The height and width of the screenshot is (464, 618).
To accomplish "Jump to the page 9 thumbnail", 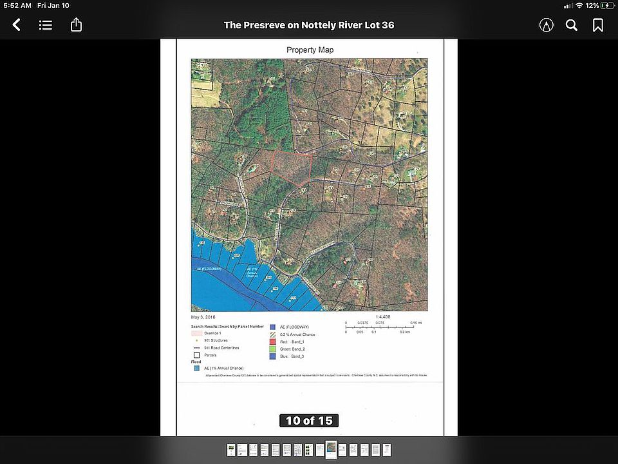I will tap(320, 450).
